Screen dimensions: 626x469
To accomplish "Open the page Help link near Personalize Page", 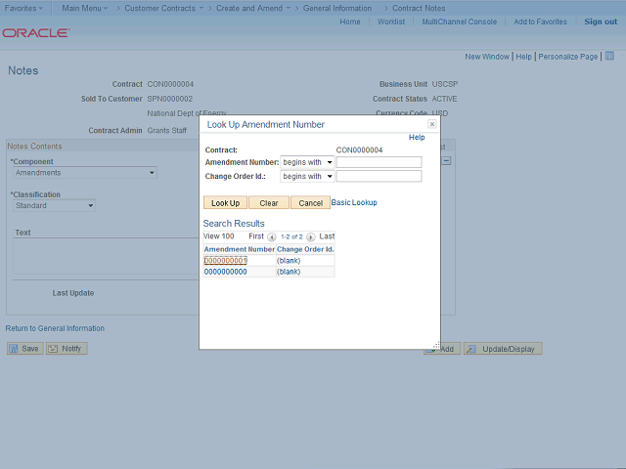I will pyautogui.click(x=523, y=57).
